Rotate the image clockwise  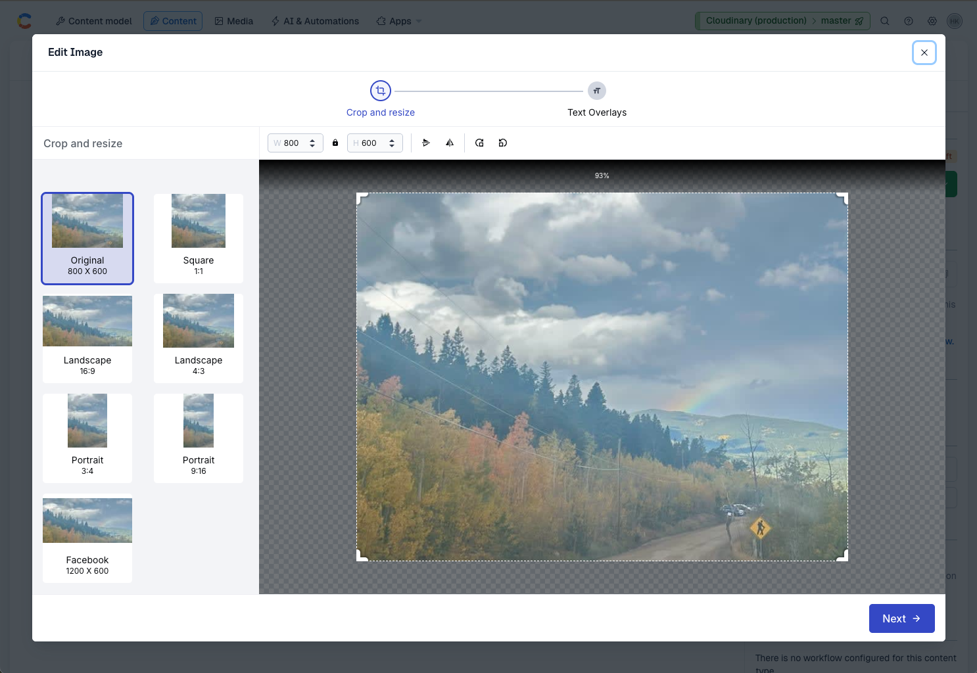pos(479,143)
